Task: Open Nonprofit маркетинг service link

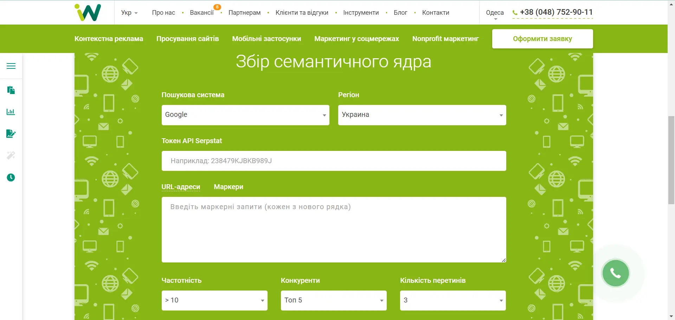Action: [445, 39]
